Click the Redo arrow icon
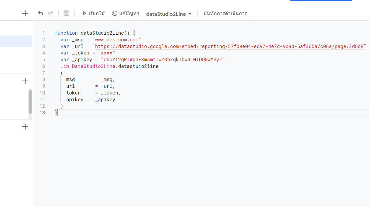This screenshot has width=369, height=207. (50, 13)
